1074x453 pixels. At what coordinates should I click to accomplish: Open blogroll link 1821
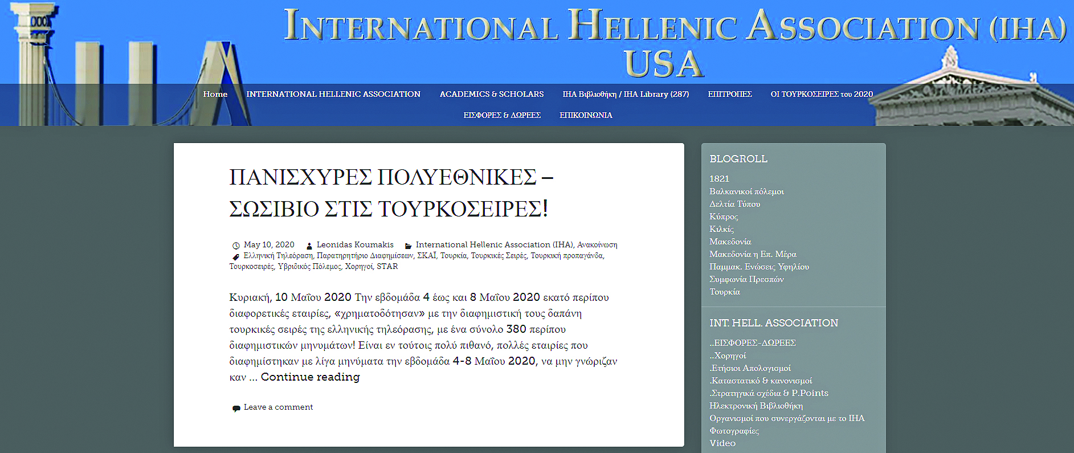click(719, 178)
